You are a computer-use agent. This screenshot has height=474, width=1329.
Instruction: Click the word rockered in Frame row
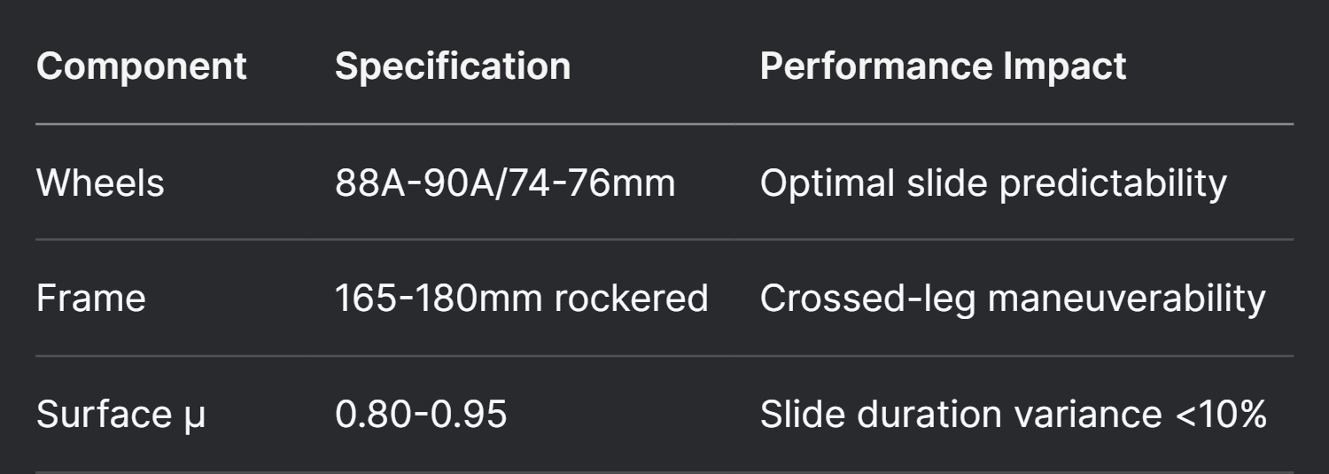pos(631,299)
